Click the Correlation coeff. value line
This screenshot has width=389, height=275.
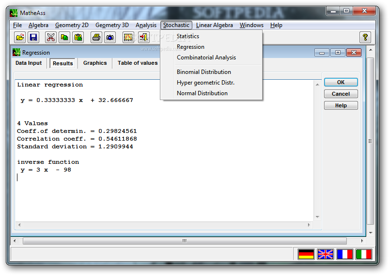coord(77,139)
